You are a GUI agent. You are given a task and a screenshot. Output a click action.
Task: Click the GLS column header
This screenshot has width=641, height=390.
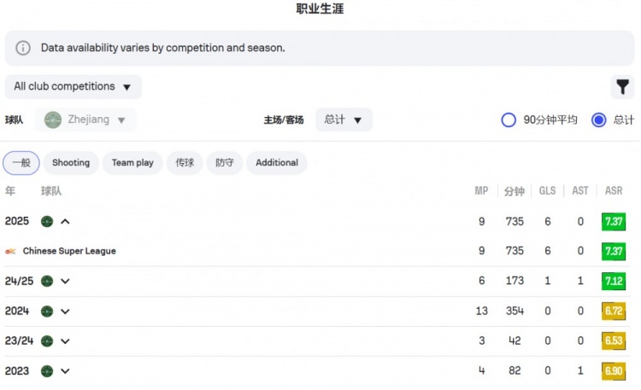tap(547, 190)
